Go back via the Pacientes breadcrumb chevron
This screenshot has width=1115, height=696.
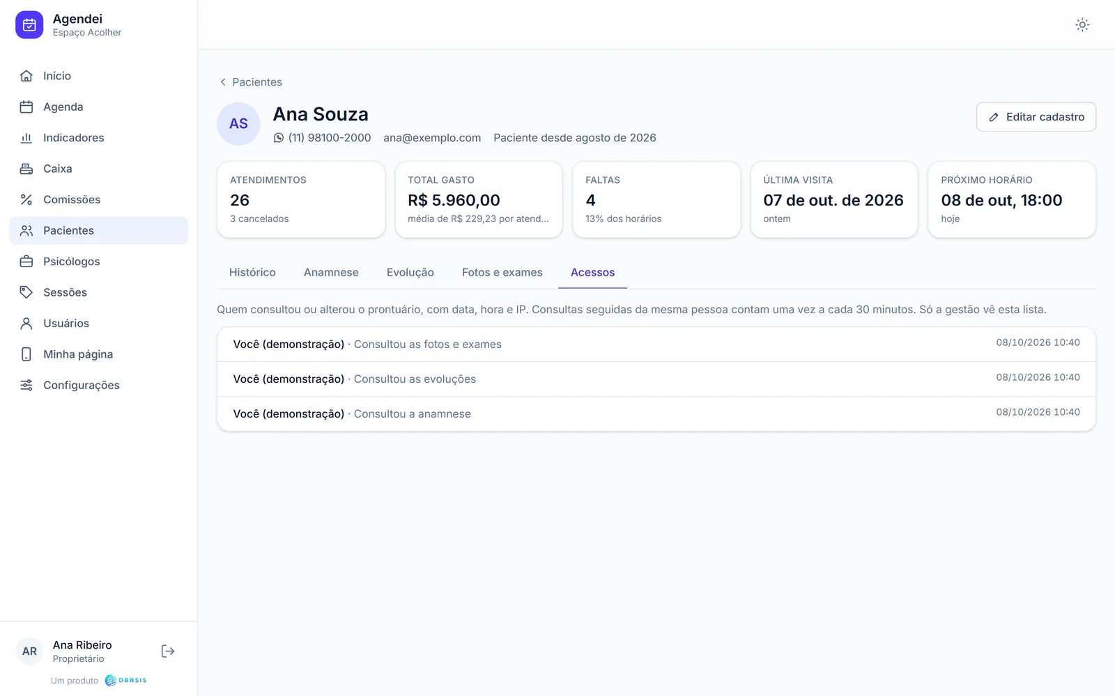(x=223, y=82)
